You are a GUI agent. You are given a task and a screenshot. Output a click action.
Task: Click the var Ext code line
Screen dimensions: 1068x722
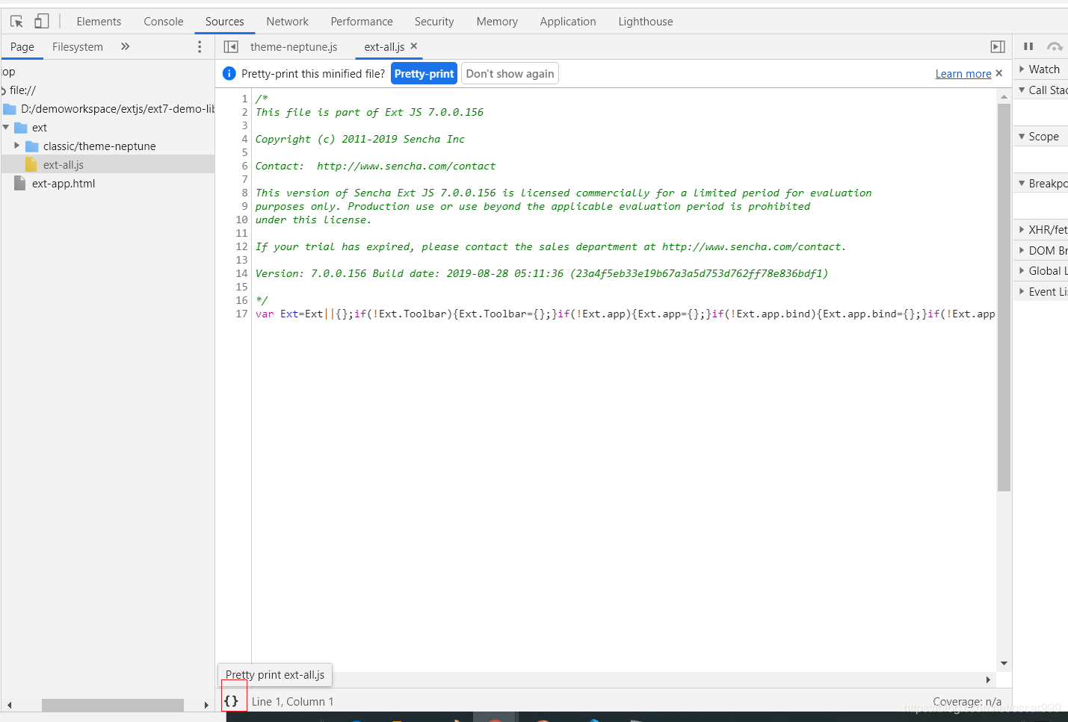click(x=625, y=314)
